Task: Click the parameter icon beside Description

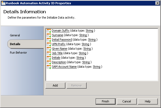Action: 49,62
